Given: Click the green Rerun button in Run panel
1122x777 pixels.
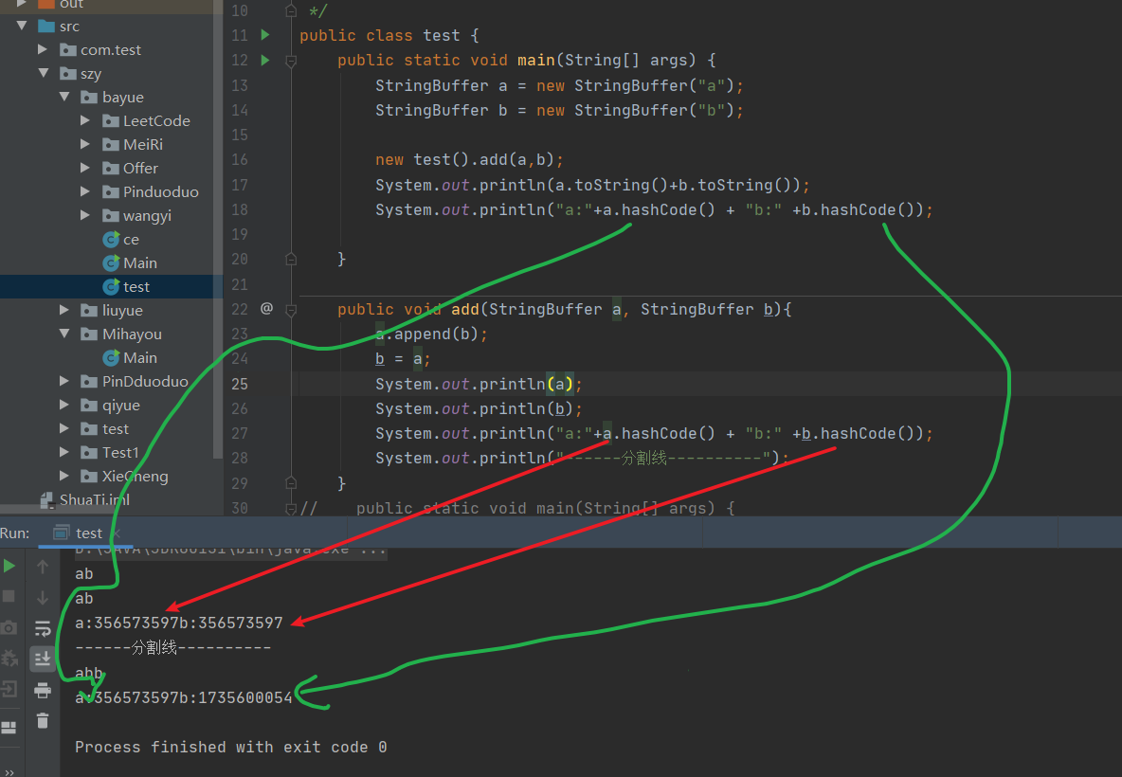Looking at the screenshot, I should (x=9, y=566).
